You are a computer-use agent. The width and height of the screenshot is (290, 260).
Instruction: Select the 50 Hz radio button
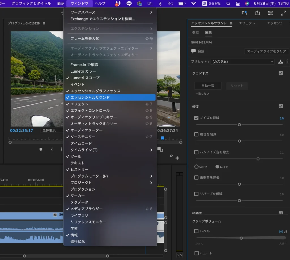(196, 167)
